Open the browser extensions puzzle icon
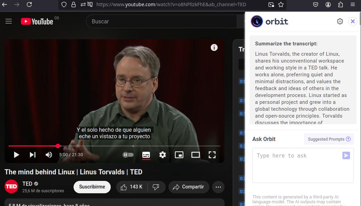The width and height of the screenshot is (361, 206). point(340,4)
